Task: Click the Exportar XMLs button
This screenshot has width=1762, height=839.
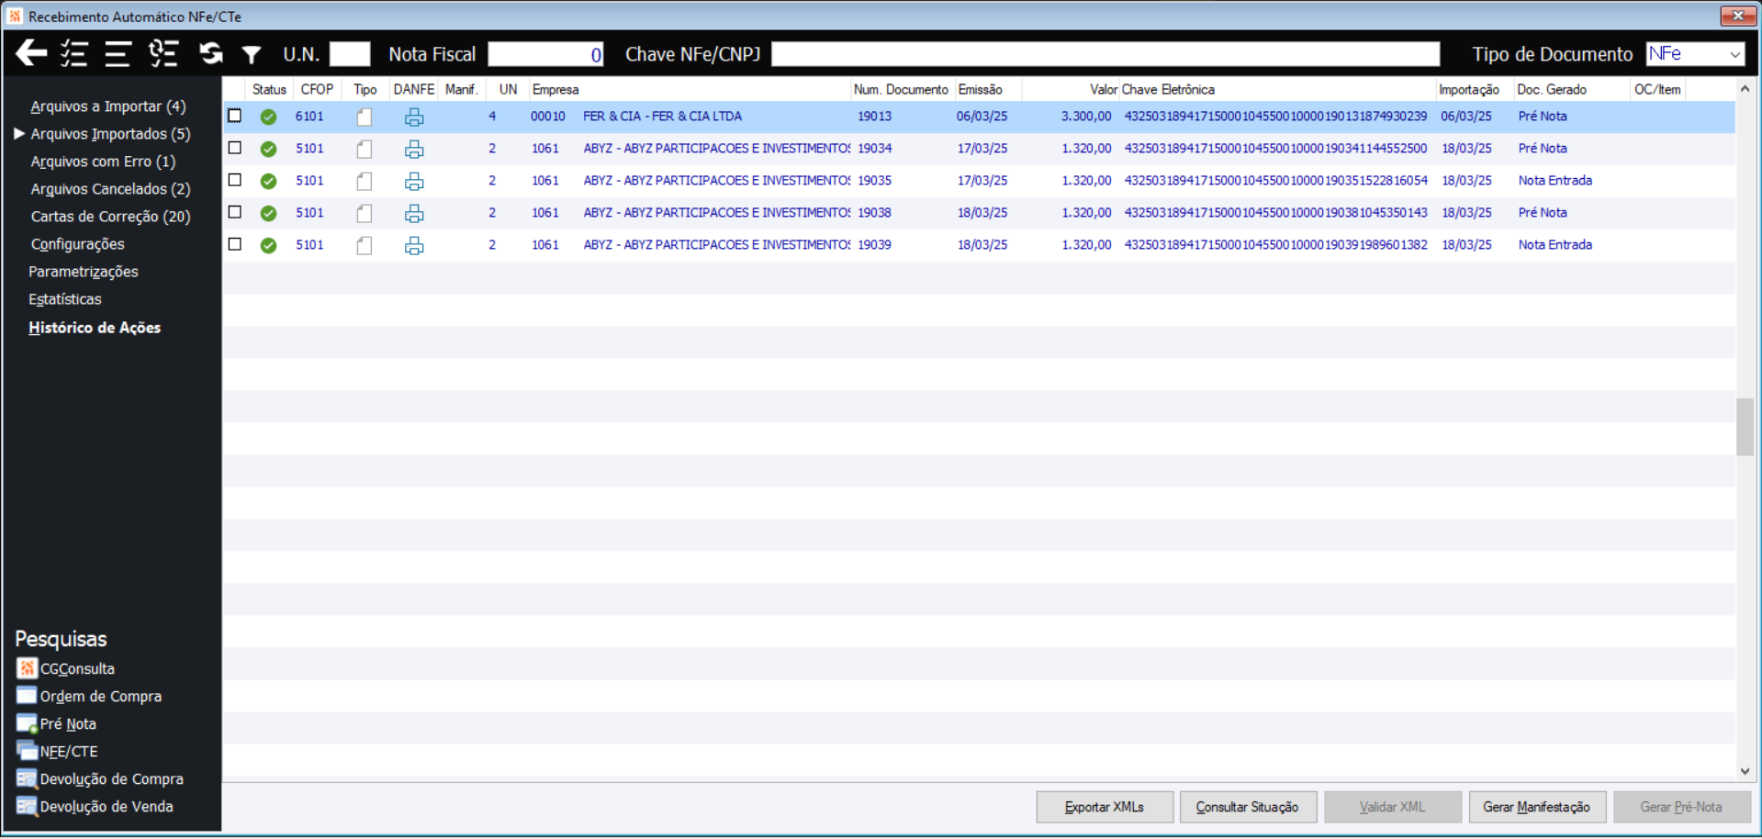Action: (1105, 807)
